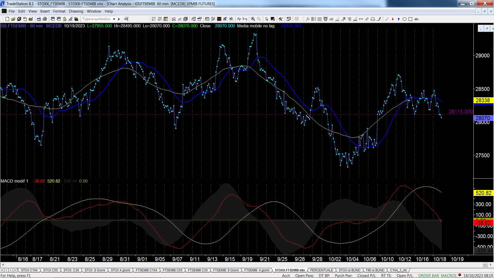
Task: Click the horizontal scrollbar thumb
Action: [485, 265]
